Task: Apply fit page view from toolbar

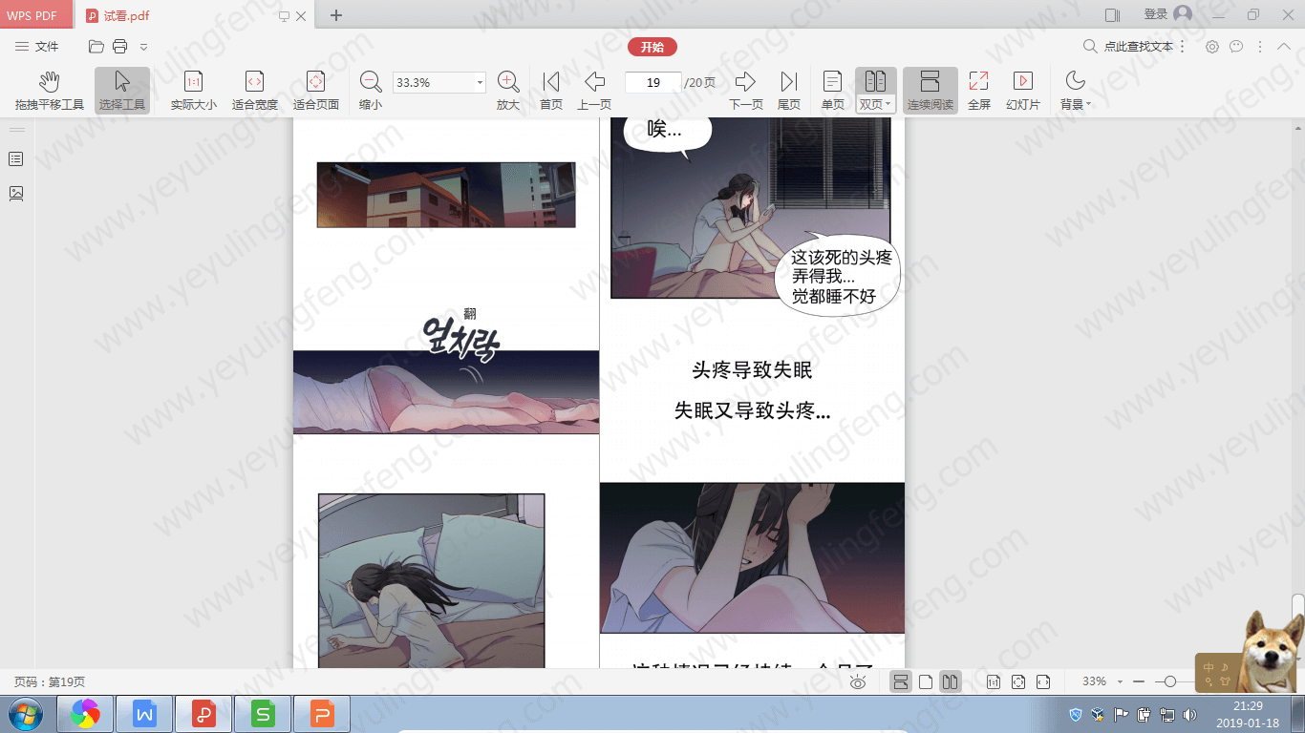Action: 316,91
